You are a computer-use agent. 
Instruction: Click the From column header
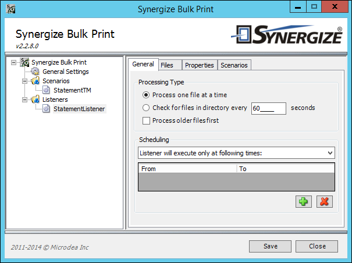coord(187,169)
